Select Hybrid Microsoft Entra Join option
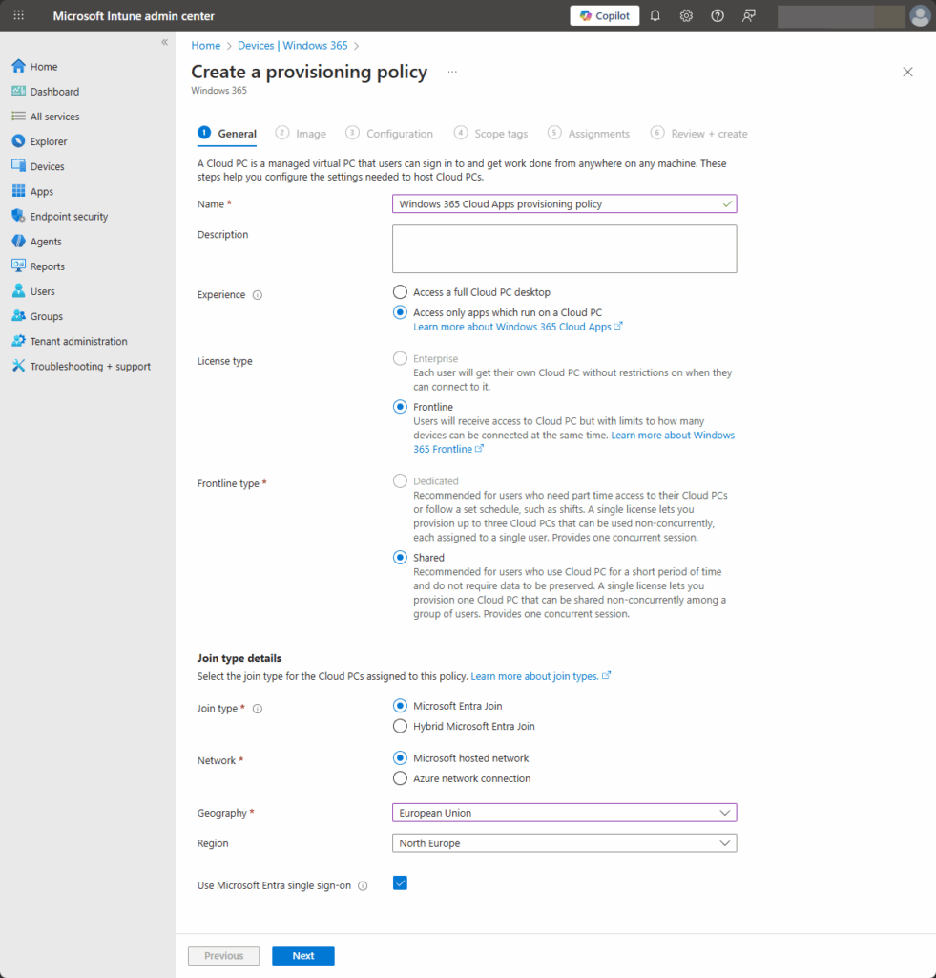Screen dimensions: 936x978 [x=401, y=726]
